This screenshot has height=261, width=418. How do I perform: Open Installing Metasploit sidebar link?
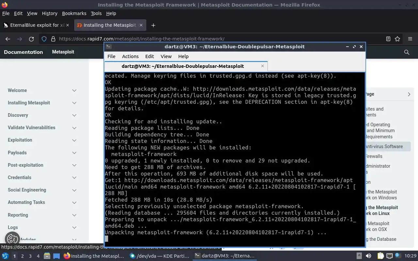pos(29,103)
